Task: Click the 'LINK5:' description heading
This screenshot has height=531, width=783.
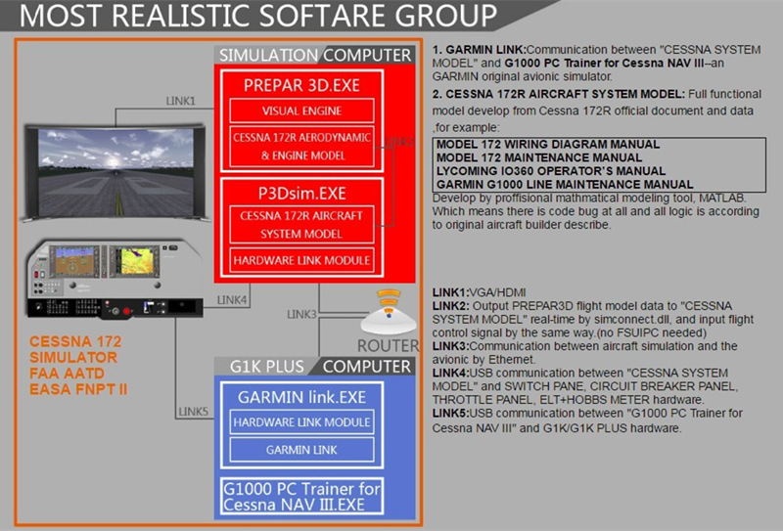Action: point(451,414)
